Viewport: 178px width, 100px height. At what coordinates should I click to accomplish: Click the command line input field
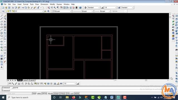pyautogui.click(x=87, y=91)
